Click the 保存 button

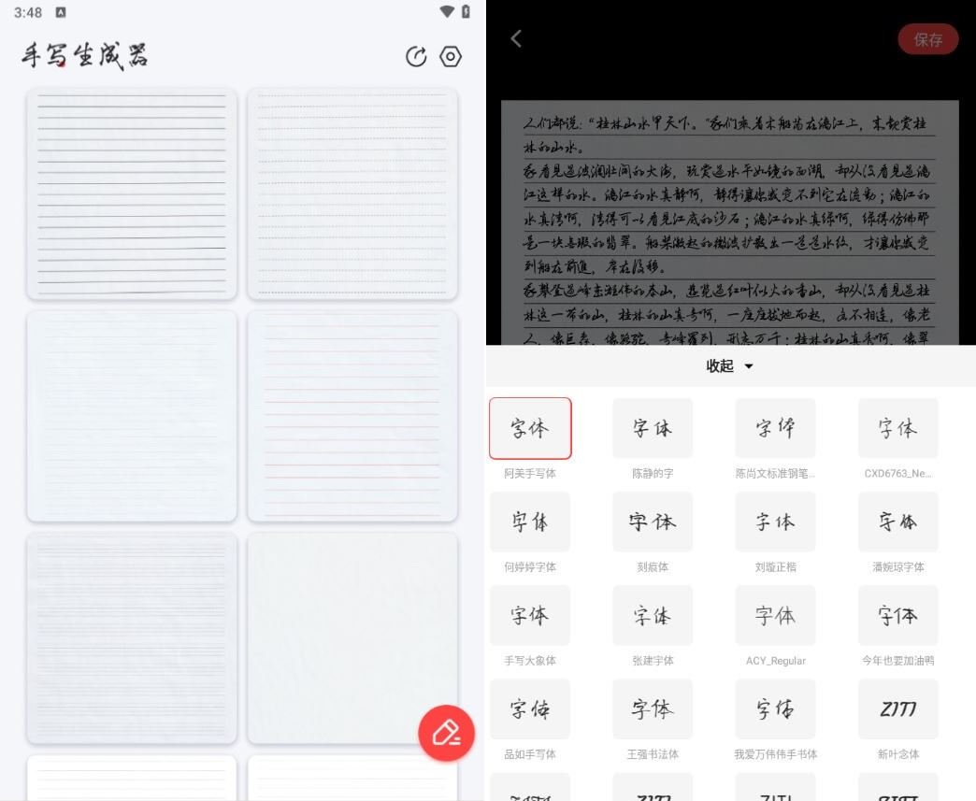click(x=927, y=39)
